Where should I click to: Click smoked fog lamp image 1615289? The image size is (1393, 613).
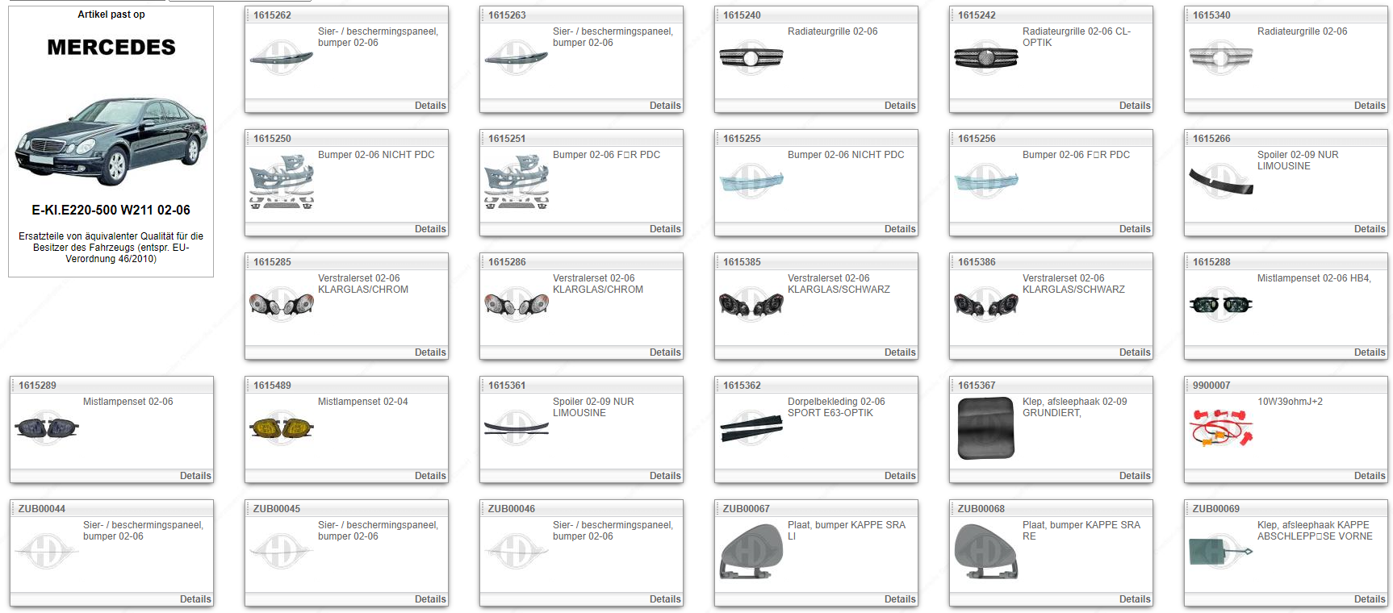click(x=47, y=428)
